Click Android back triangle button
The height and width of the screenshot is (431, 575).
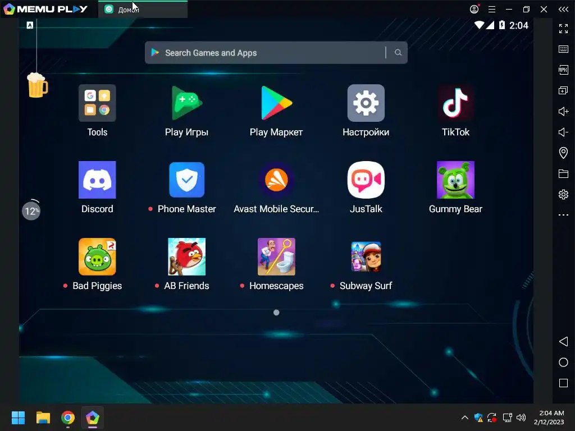click(x=563, y=342)
